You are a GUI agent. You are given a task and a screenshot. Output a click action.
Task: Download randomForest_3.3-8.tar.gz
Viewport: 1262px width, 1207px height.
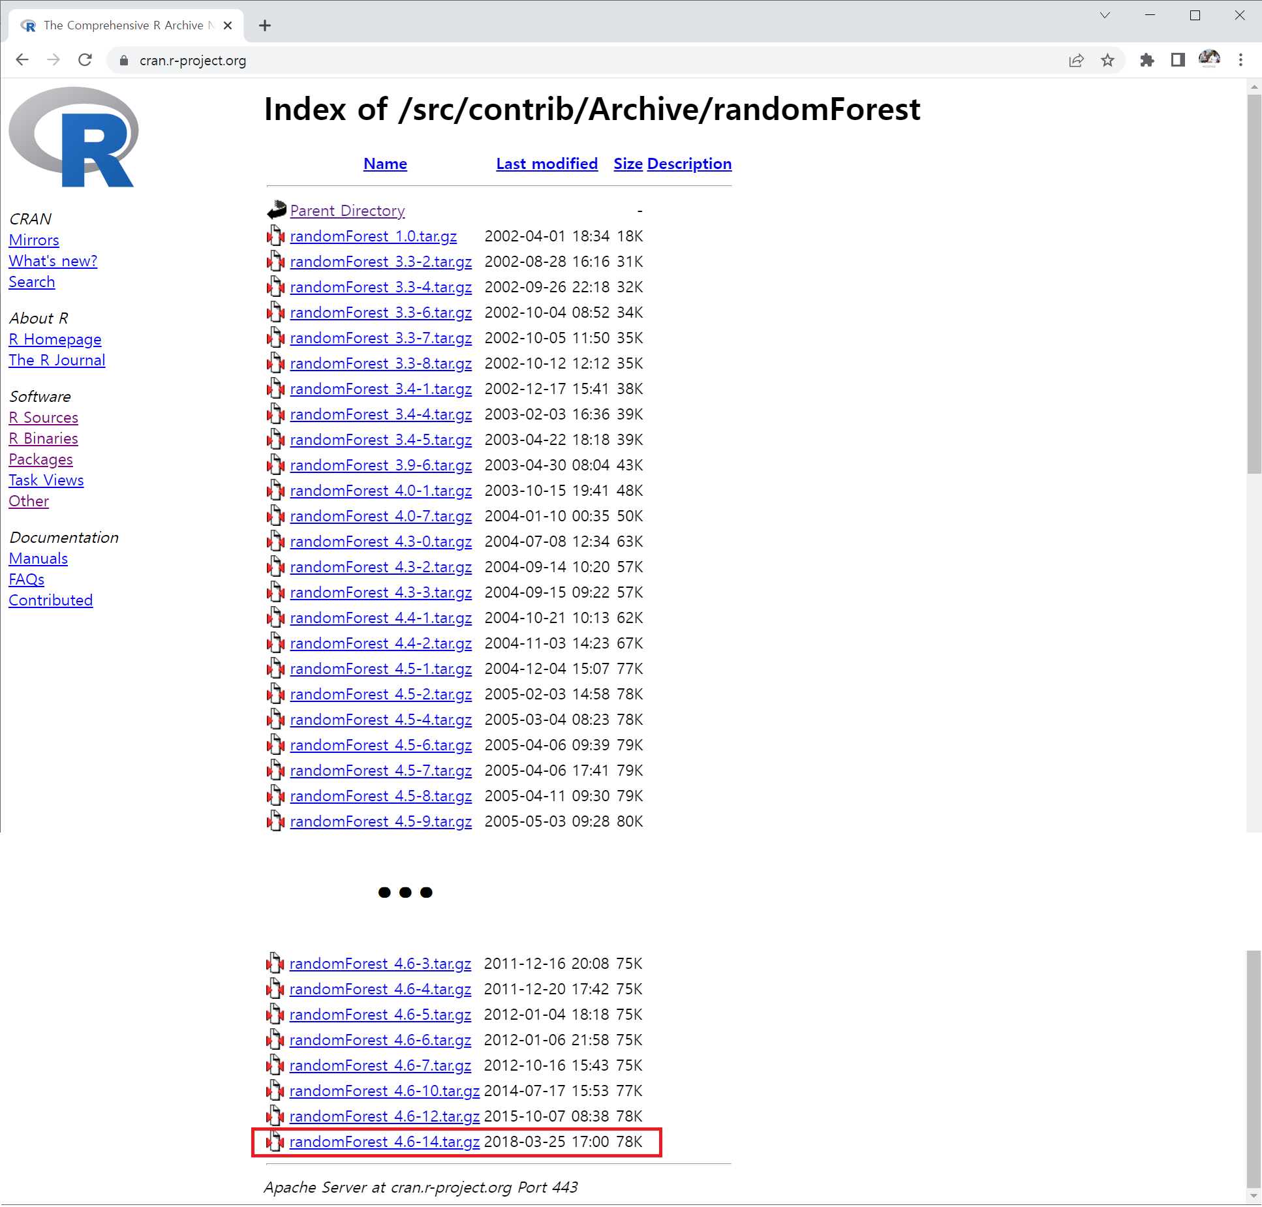pos(380,363)
